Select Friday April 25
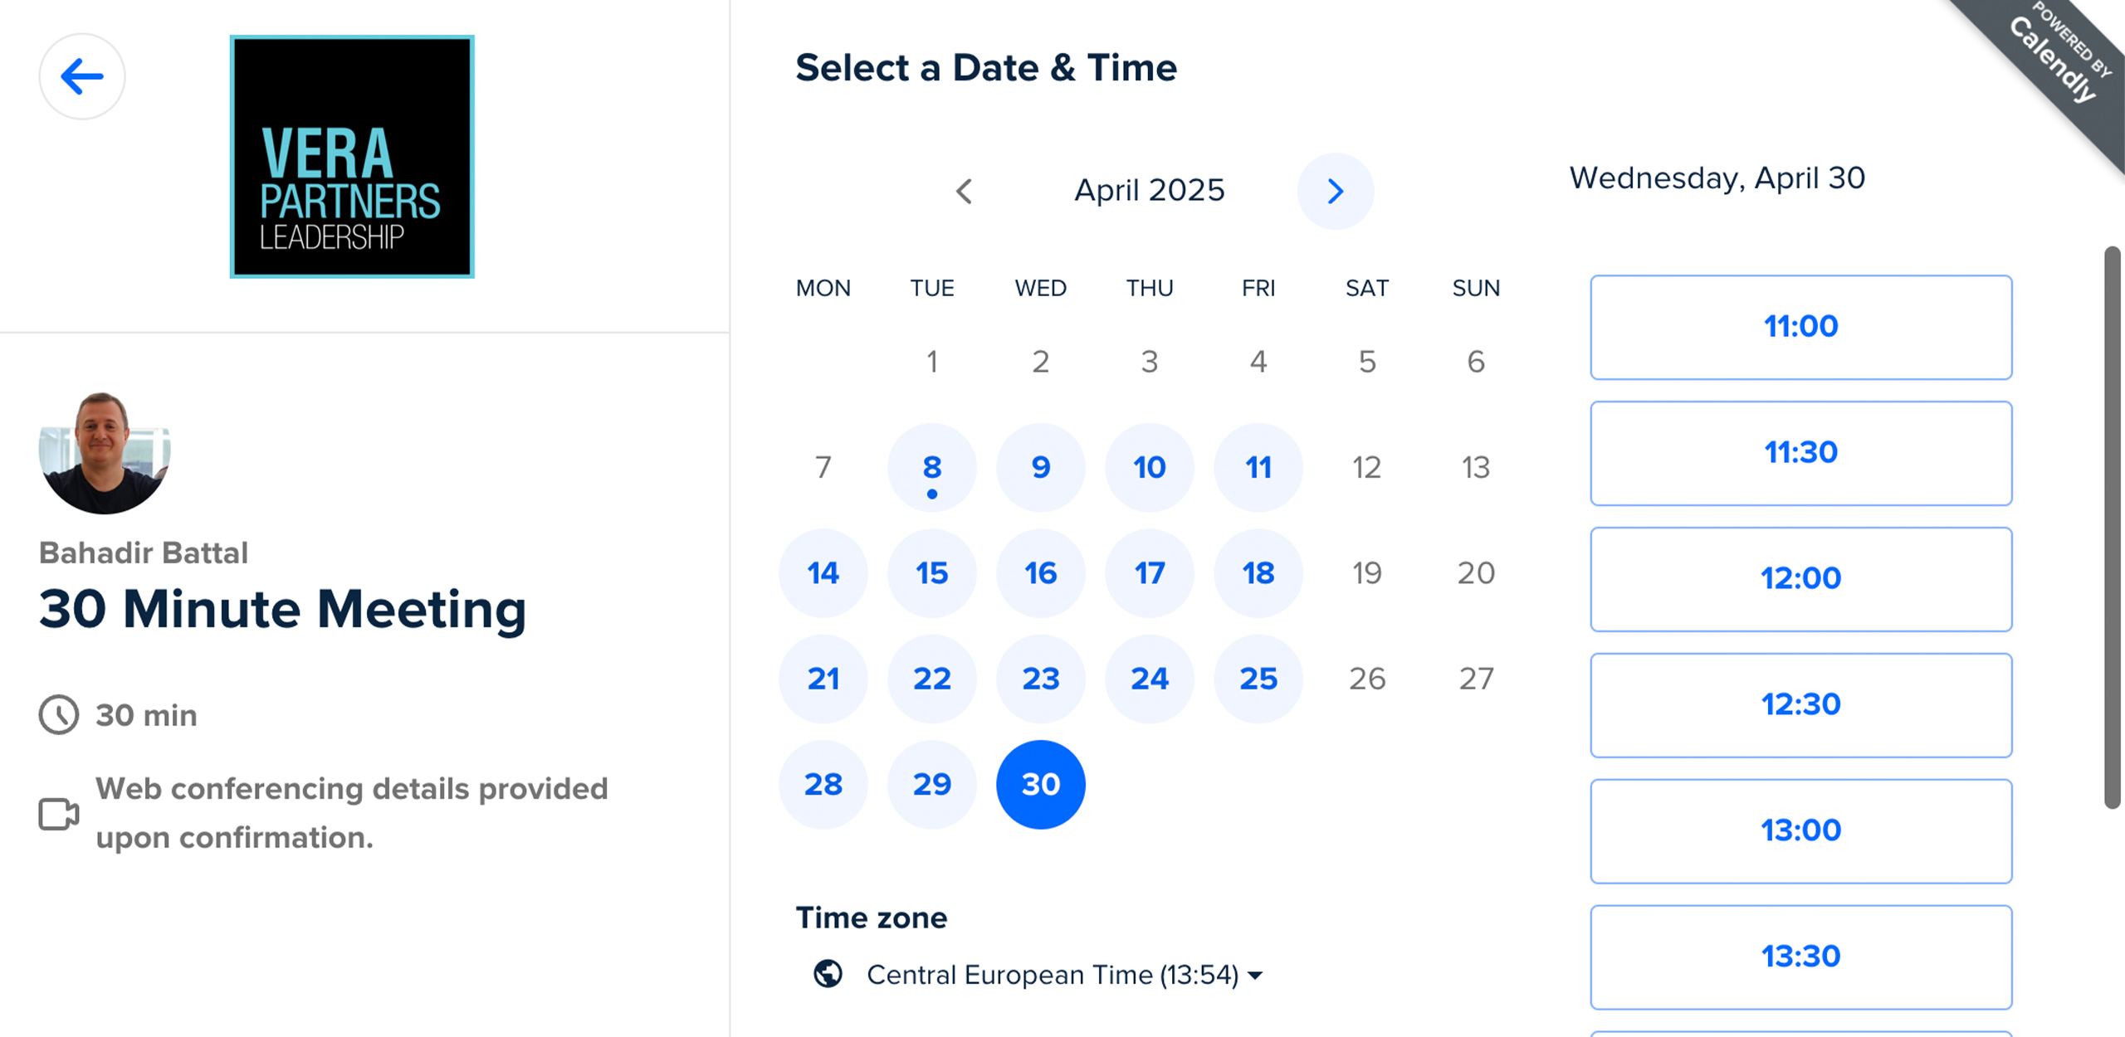 [x=1258, y=679]
